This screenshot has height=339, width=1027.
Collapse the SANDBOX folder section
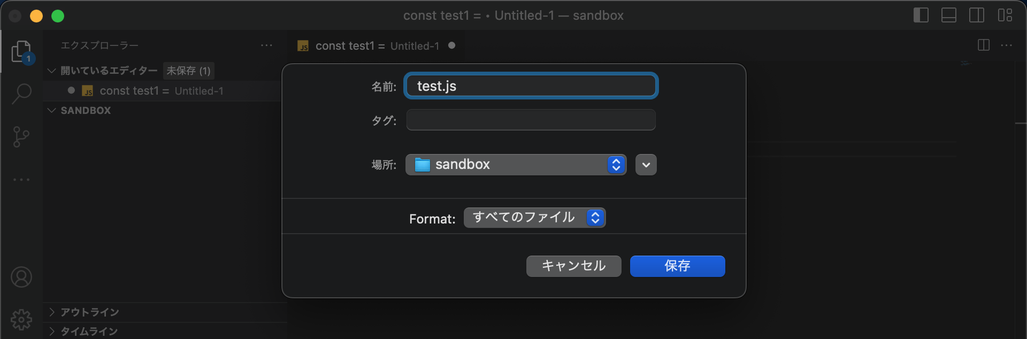[x=86, y=111]
